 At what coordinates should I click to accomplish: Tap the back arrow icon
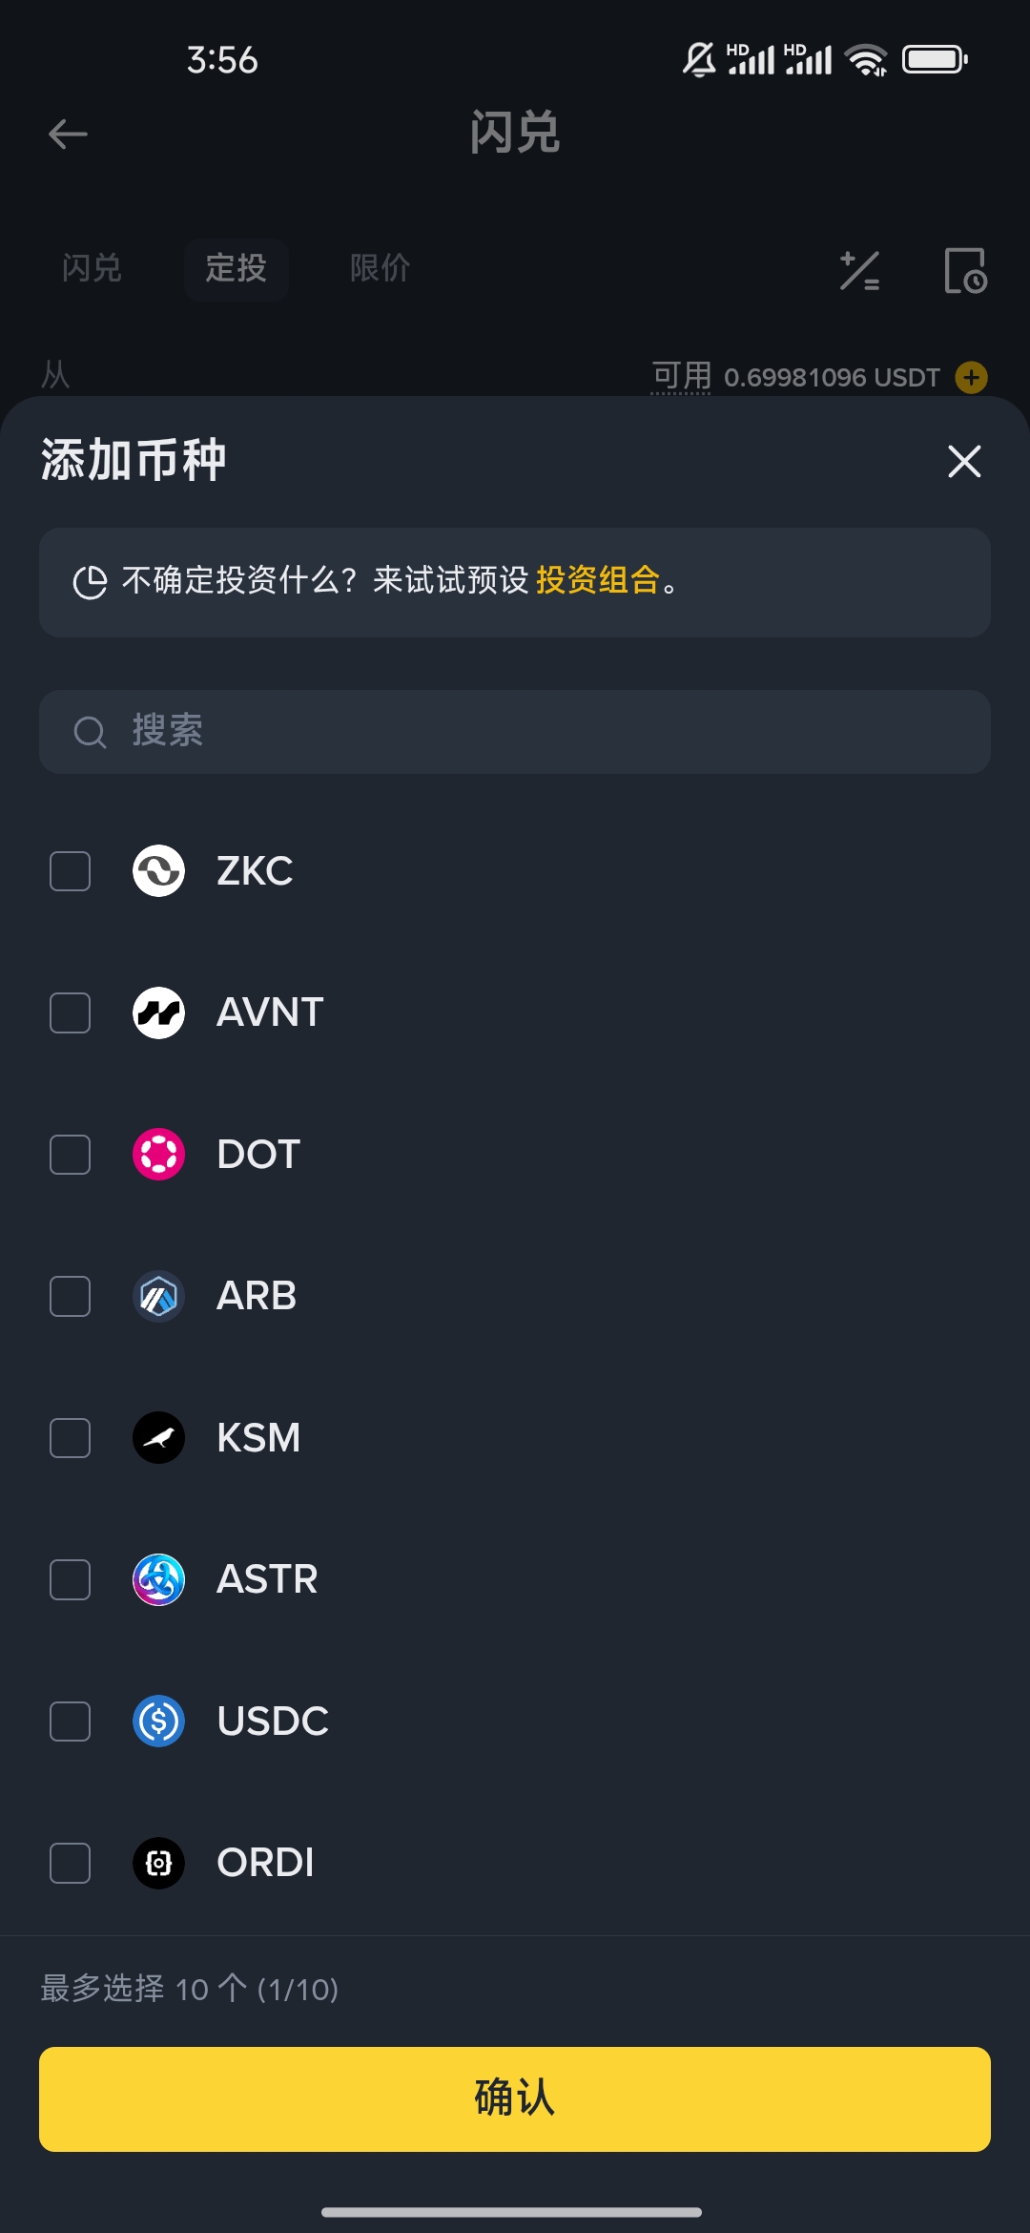tap(68, 134)
